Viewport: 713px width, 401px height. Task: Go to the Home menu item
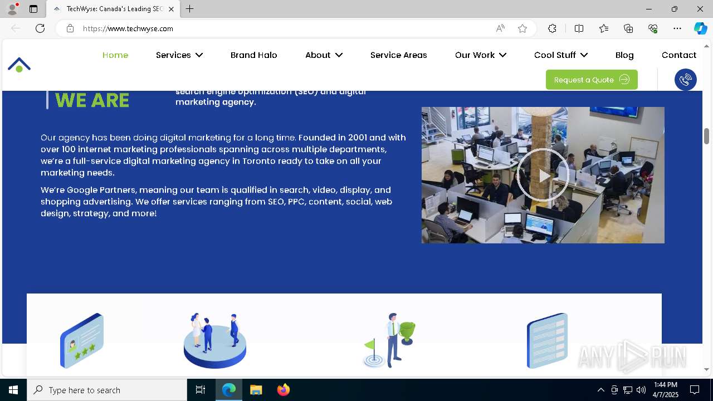(x=115, y=55)
